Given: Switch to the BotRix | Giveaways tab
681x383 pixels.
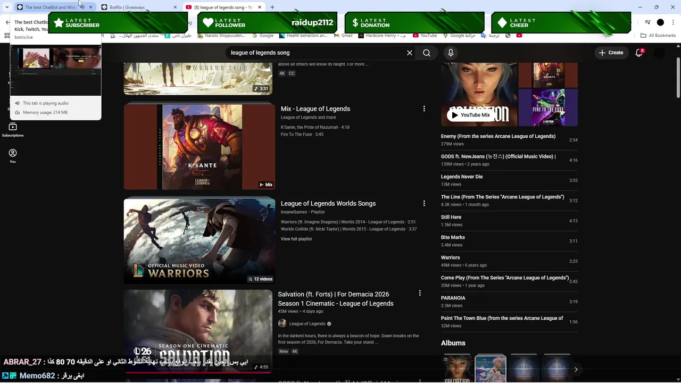Looking at the screenshot, I should coord(138,7).
